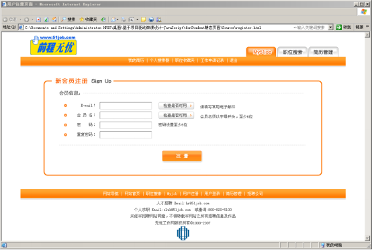Open the Search (搜索) toolbar button
372x250 pixels.
pyautogui.click(x=68, y=19)
